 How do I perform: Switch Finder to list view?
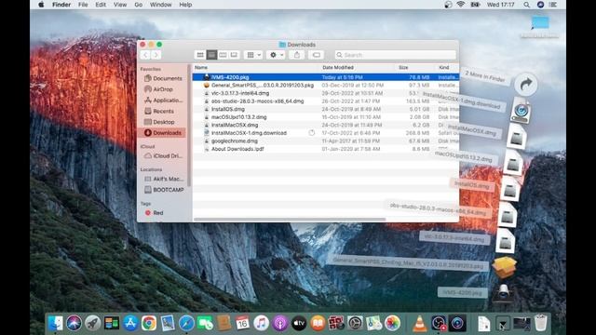(x=211, y=55)
